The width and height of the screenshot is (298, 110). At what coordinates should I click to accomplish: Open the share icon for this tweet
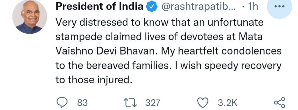pos(280,103)
